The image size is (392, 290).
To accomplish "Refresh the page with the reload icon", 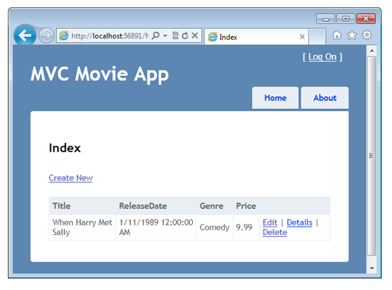I will click(x=185, y=36).
